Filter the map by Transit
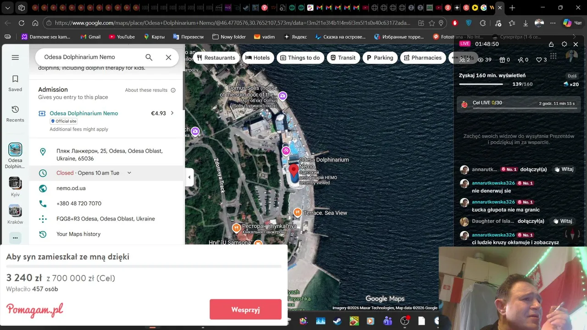 tap(343, 58)
